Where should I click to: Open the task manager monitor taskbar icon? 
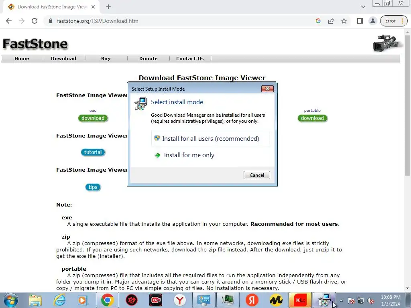pyautogui.click(x=228, y=300)
